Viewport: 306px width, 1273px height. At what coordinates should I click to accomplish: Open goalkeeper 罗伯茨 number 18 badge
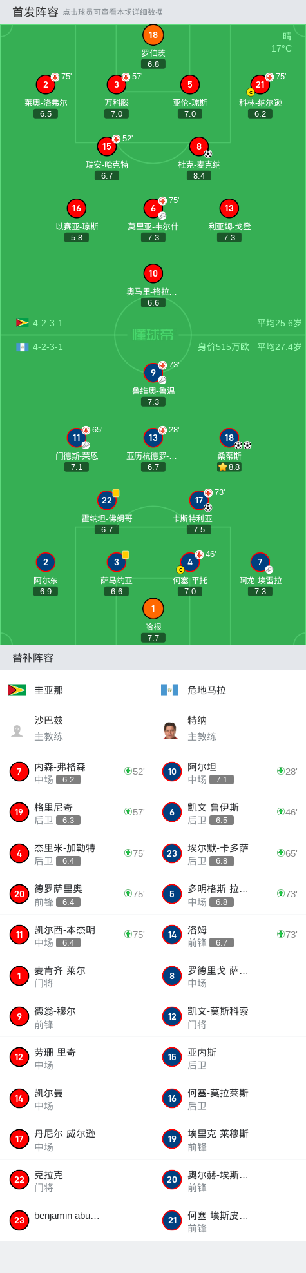[x=153, y=35]
